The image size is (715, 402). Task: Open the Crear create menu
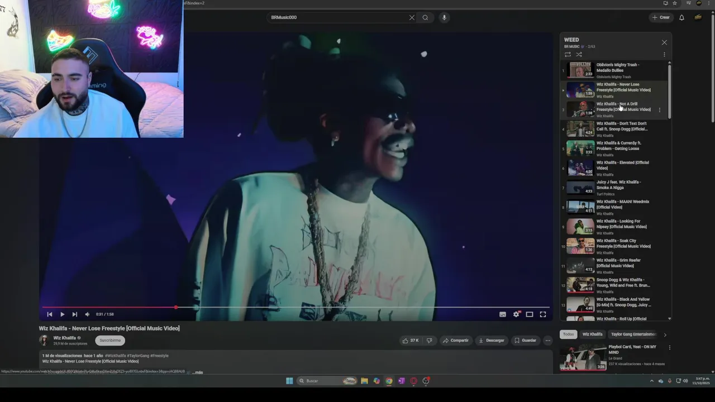click(x=661, y=17)
